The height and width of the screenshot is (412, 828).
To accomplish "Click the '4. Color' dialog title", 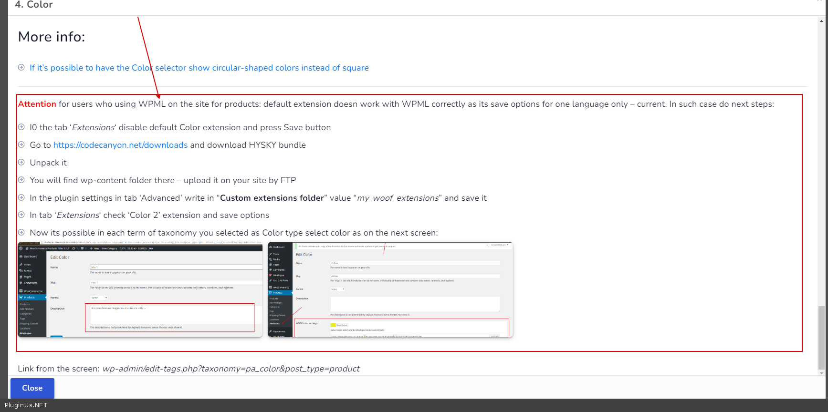I will (x=34, y=5).
